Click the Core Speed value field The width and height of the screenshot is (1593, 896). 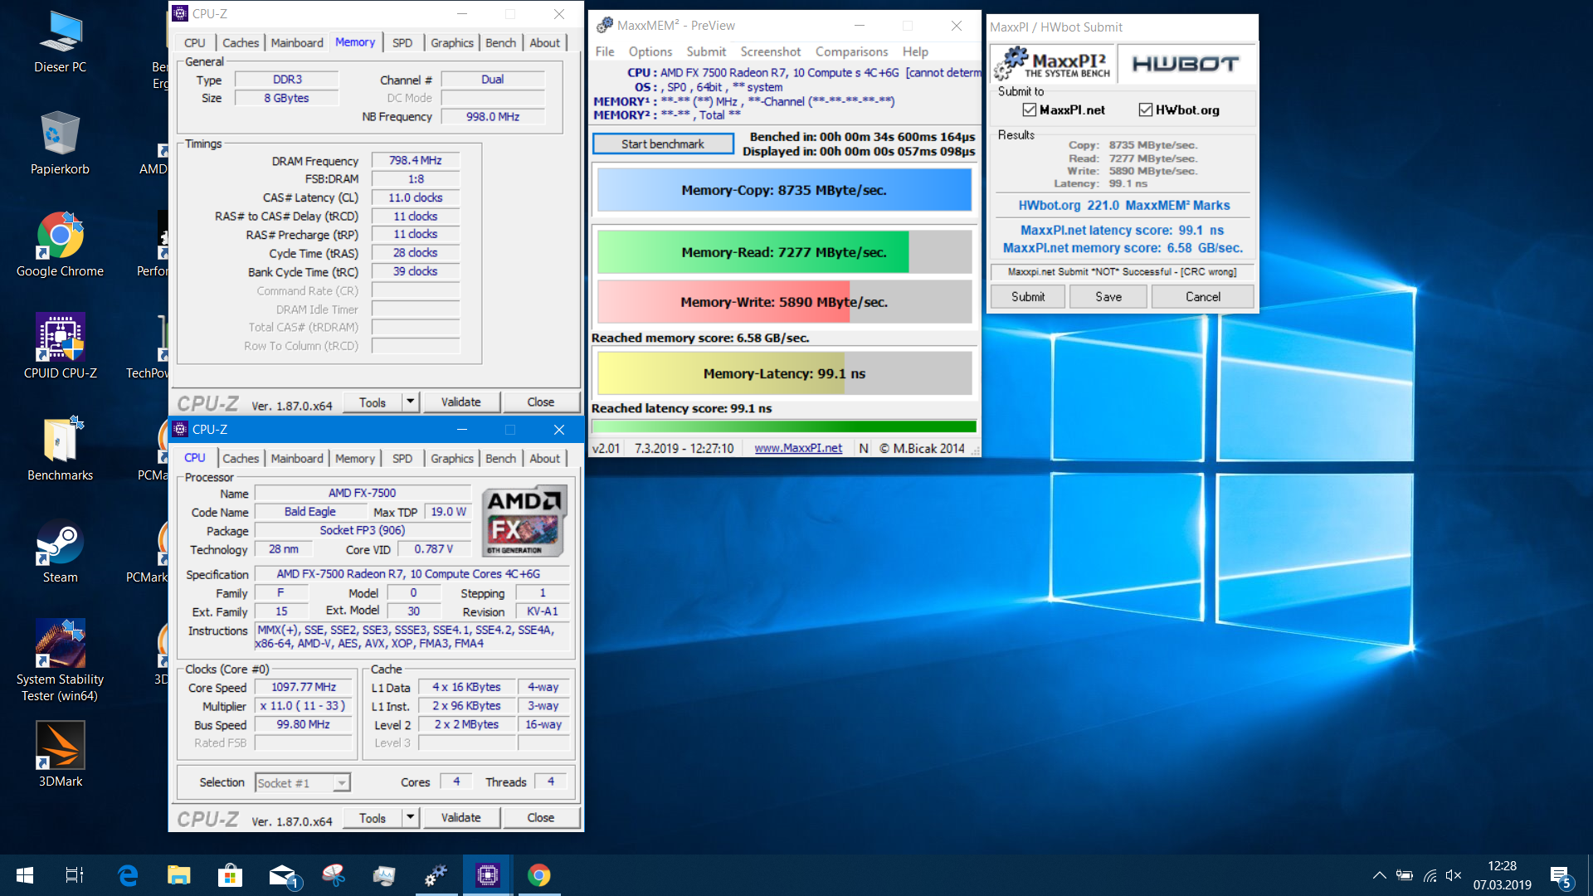pos(304,687)
